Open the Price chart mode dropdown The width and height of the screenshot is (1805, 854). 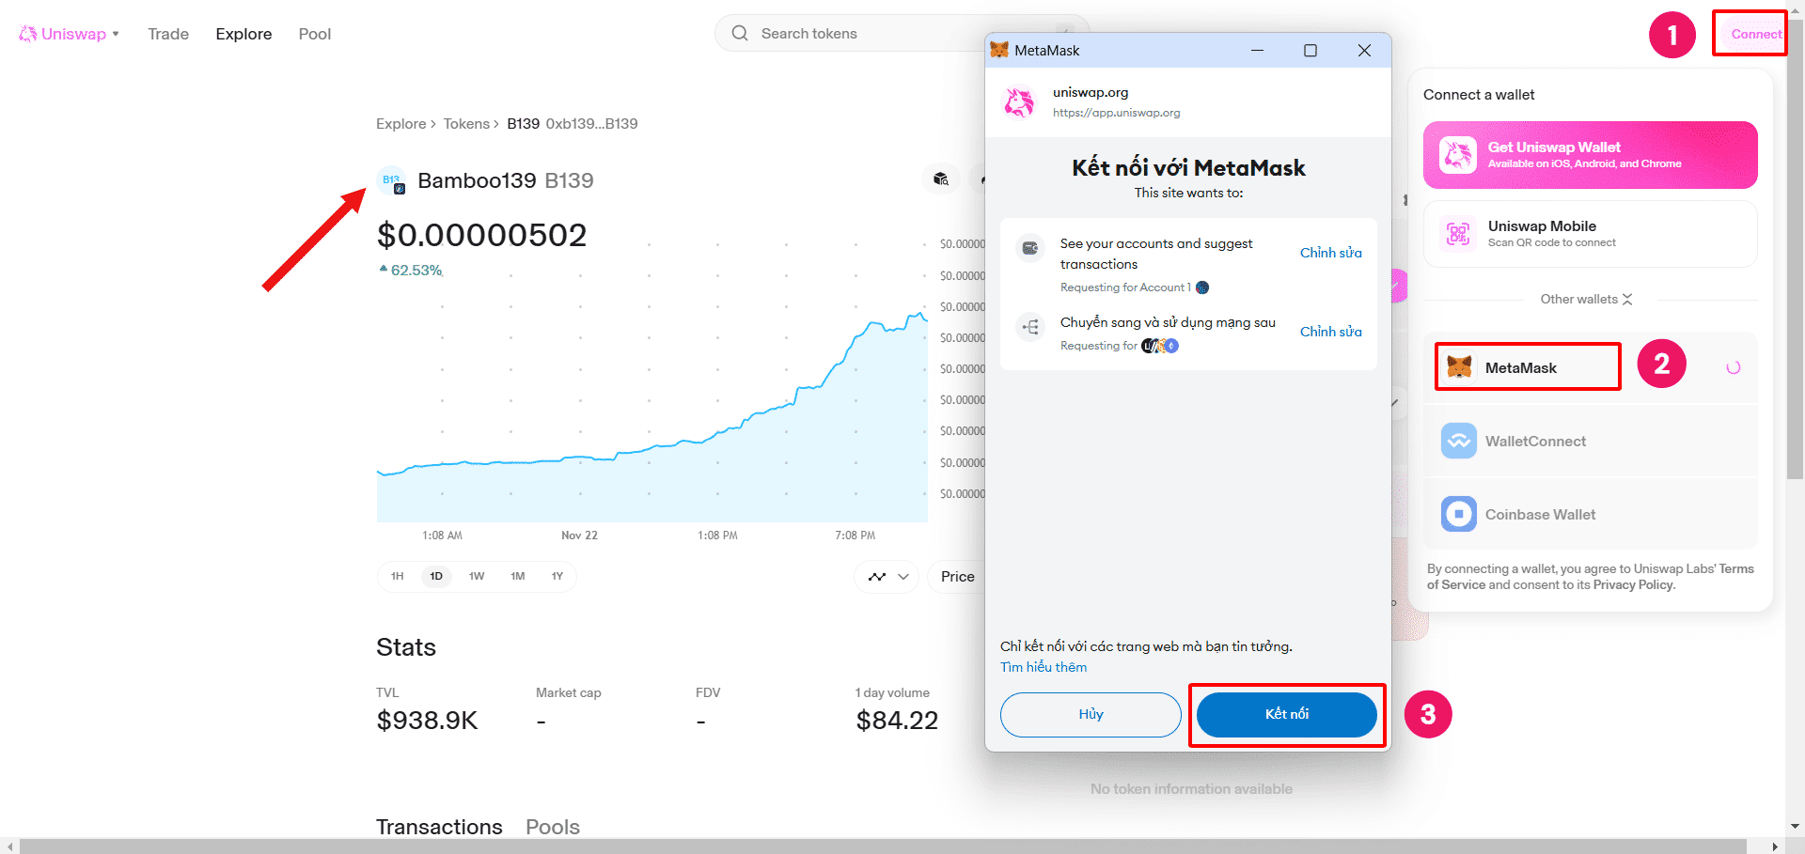[957, 577]
